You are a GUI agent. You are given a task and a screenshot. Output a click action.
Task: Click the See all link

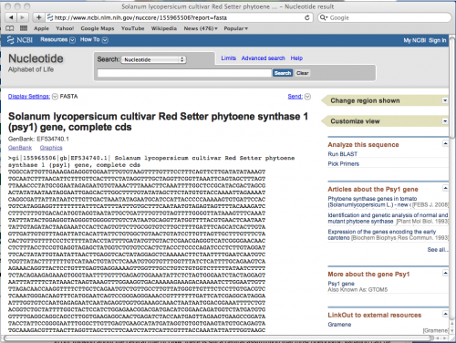[438, 250]
